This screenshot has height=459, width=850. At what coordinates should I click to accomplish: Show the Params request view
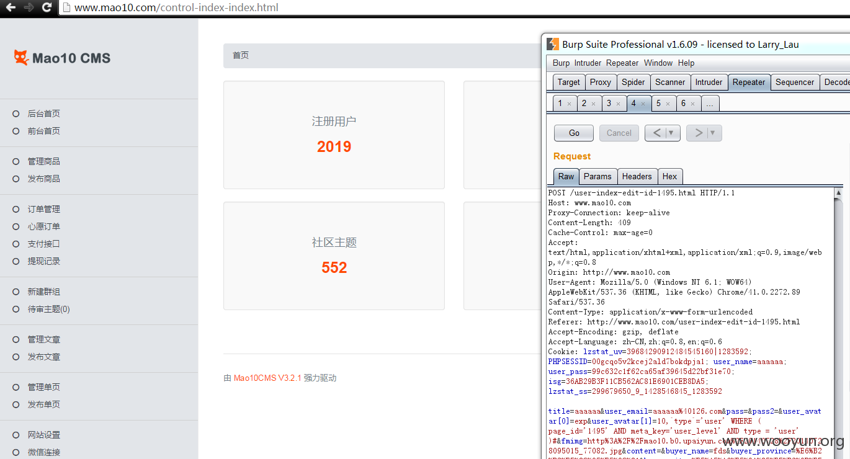[597, 176]
